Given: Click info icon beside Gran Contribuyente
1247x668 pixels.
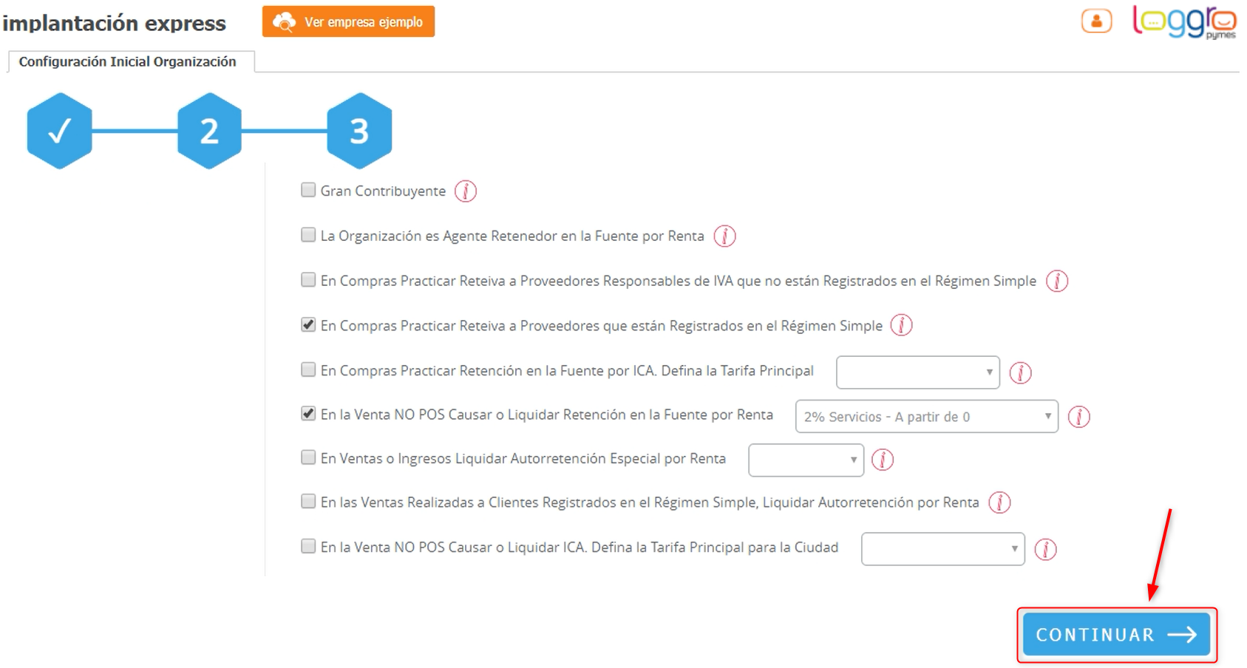Looking at the screenshot, I should point(465,191).
